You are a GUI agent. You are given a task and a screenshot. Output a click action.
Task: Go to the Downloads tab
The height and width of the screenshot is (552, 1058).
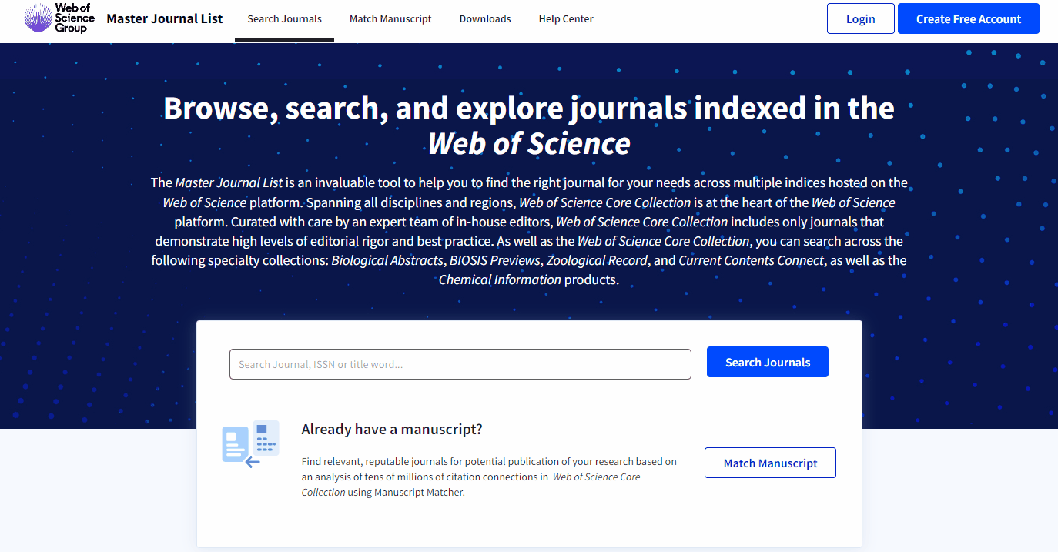pyautogui.click(x=485, y=18)
